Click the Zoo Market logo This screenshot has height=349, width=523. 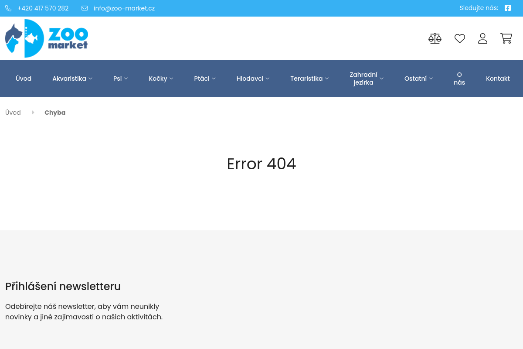[47, 38]
